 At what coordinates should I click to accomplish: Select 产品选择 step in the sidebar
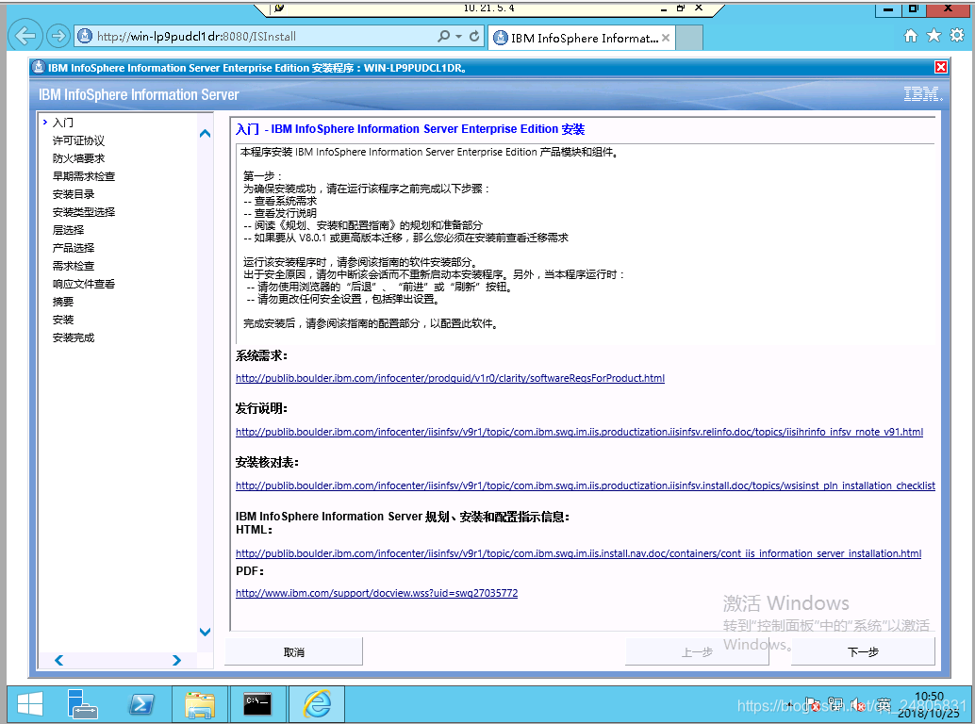point(74,248)
